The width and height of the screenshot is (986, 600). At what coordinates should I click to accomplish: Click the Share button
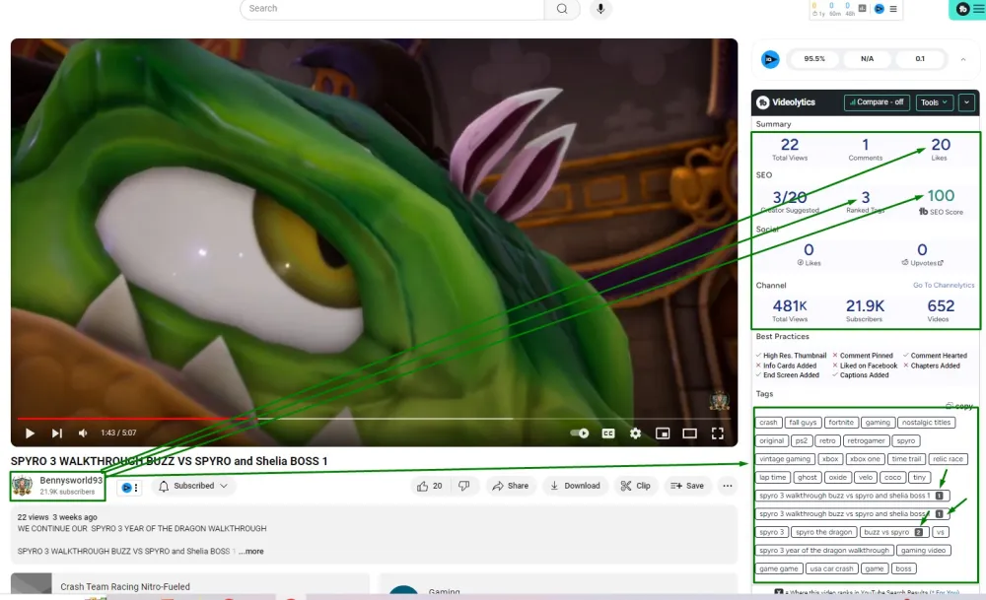tap(511, 486)
